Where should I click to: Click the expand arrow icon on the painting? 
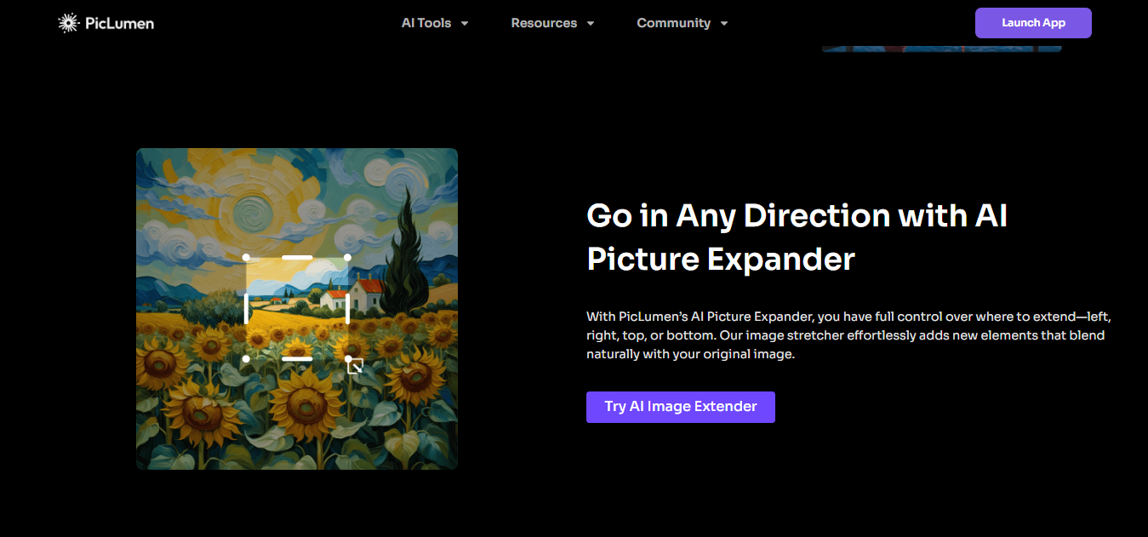[356, 366]
